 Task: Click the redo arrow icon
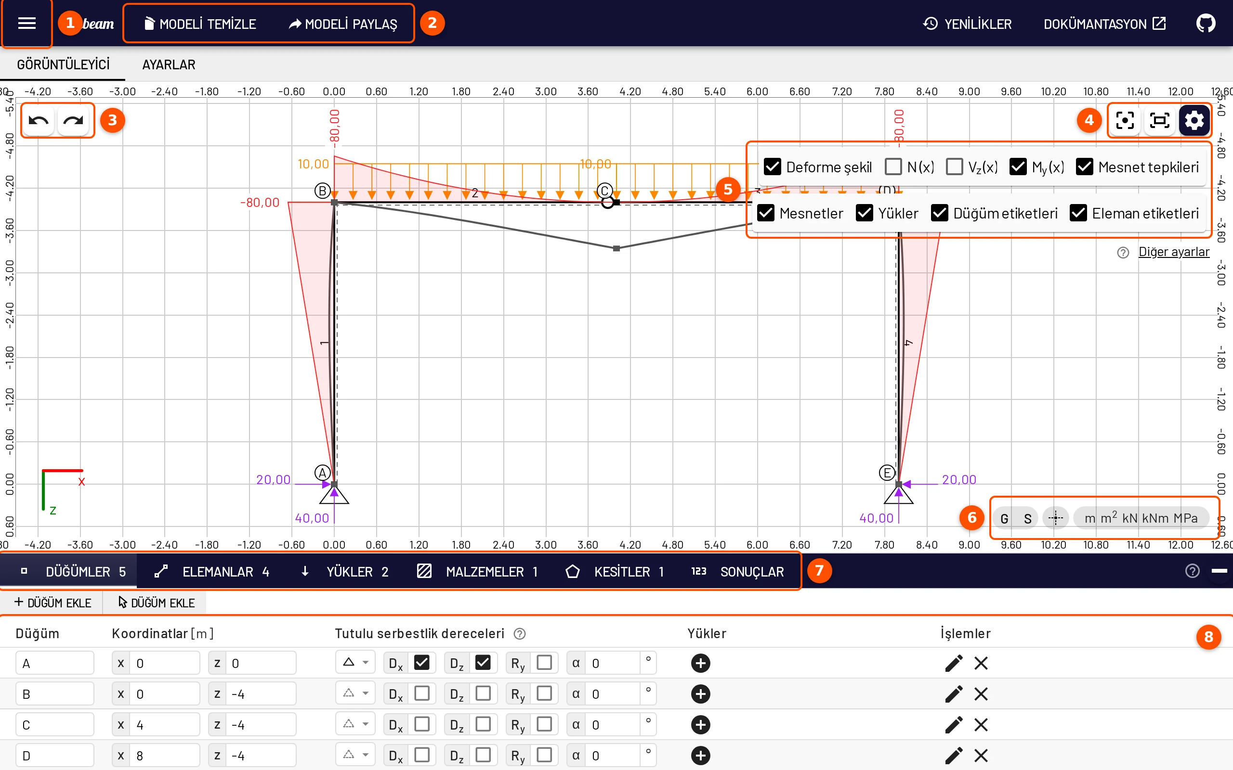coord(73,121)
